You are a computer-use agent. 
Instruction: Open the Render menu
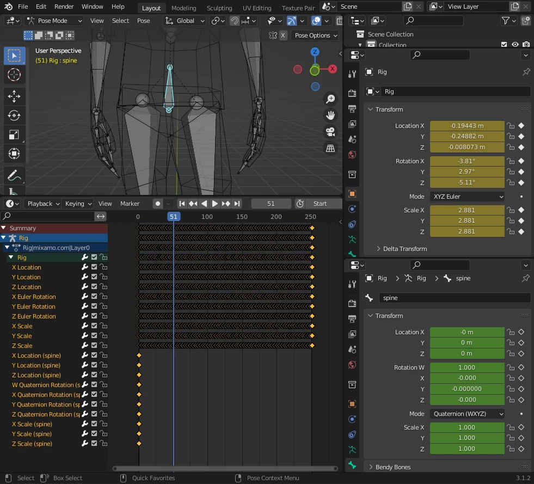click(64, 7)
